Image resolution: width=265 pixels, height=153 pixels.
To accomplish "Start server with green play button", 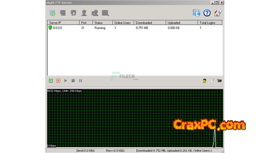I will [x=51, y=81].
